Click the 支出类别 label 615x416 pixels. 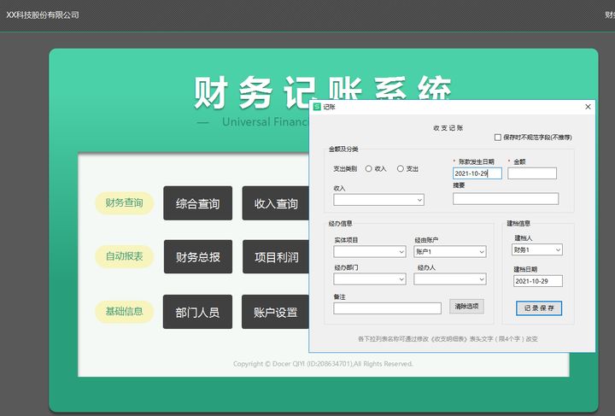tap(345, 169)
